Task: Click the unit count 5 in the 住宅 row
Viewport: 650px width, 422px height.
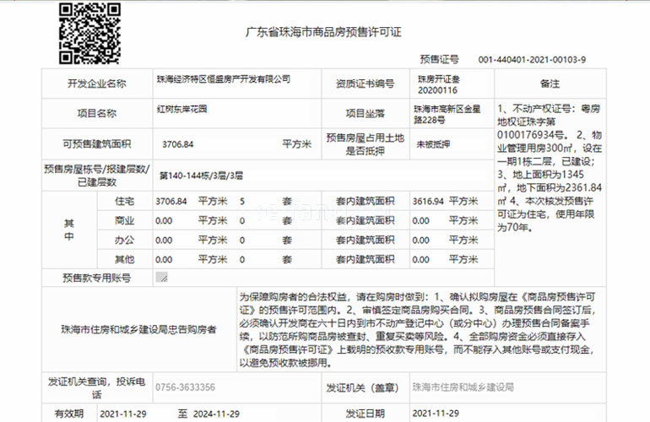Action: (242, 202)
